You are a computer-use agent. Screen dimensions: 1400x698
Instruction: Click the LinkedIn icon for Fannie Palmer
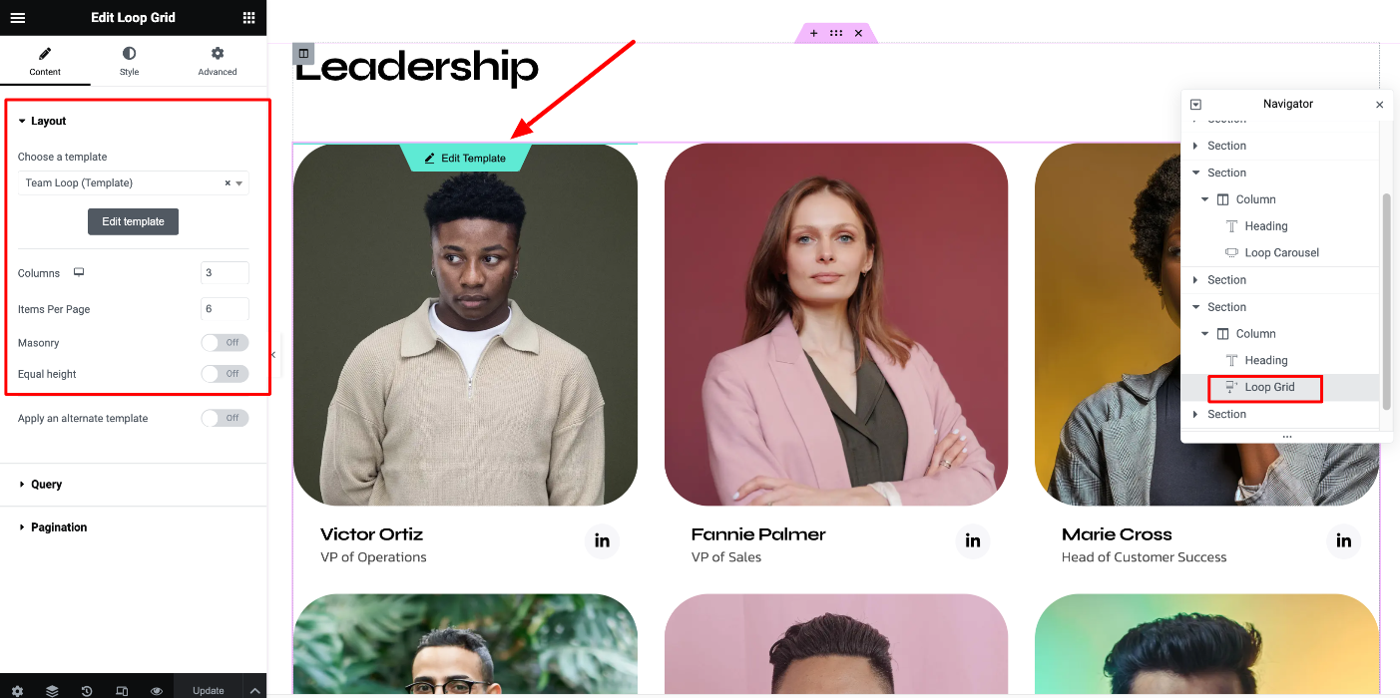973,541
